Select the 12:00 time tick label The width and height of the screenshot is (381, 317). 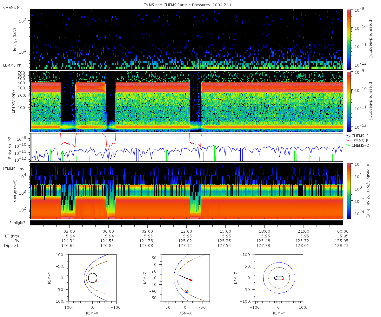[x=186, y=231]
